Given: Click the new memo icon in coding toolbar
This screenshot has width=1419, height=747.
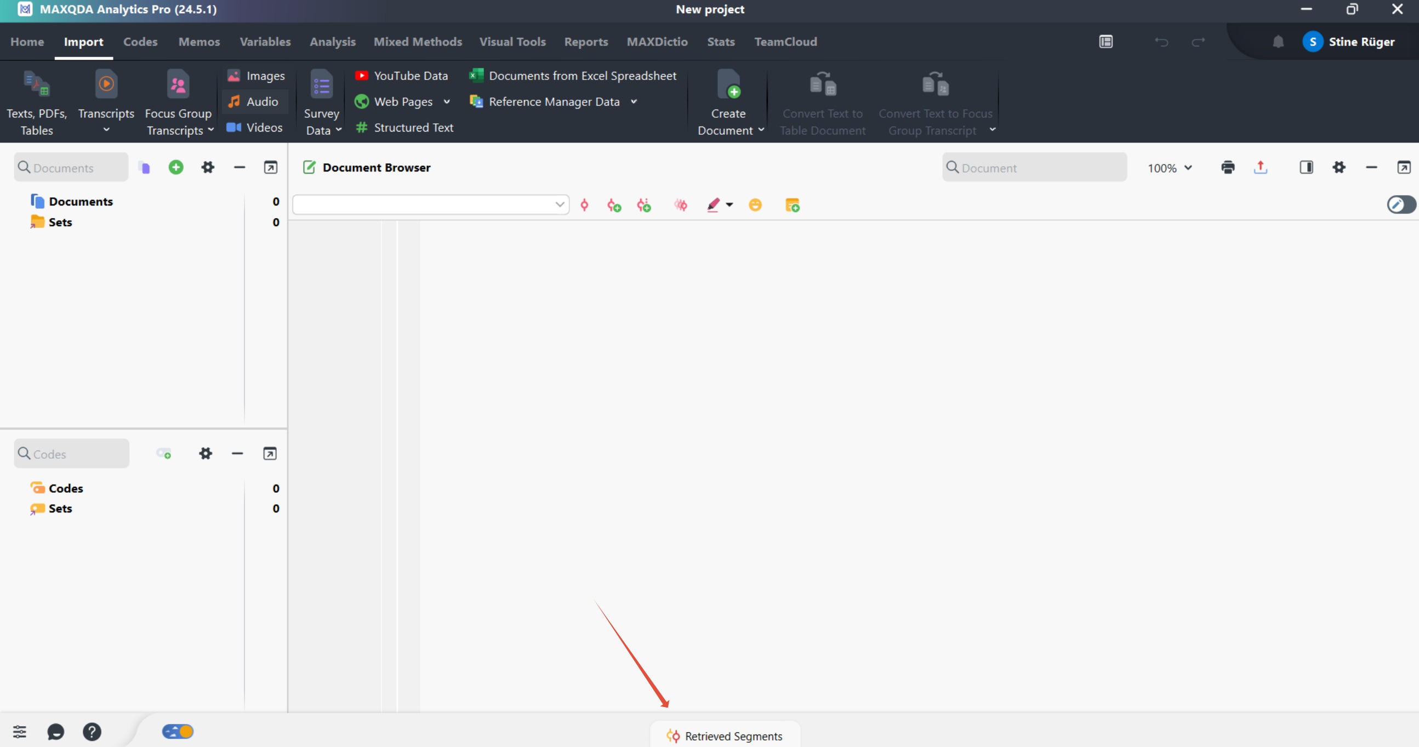Looking at the screenshot, I should tap(792, 205).
